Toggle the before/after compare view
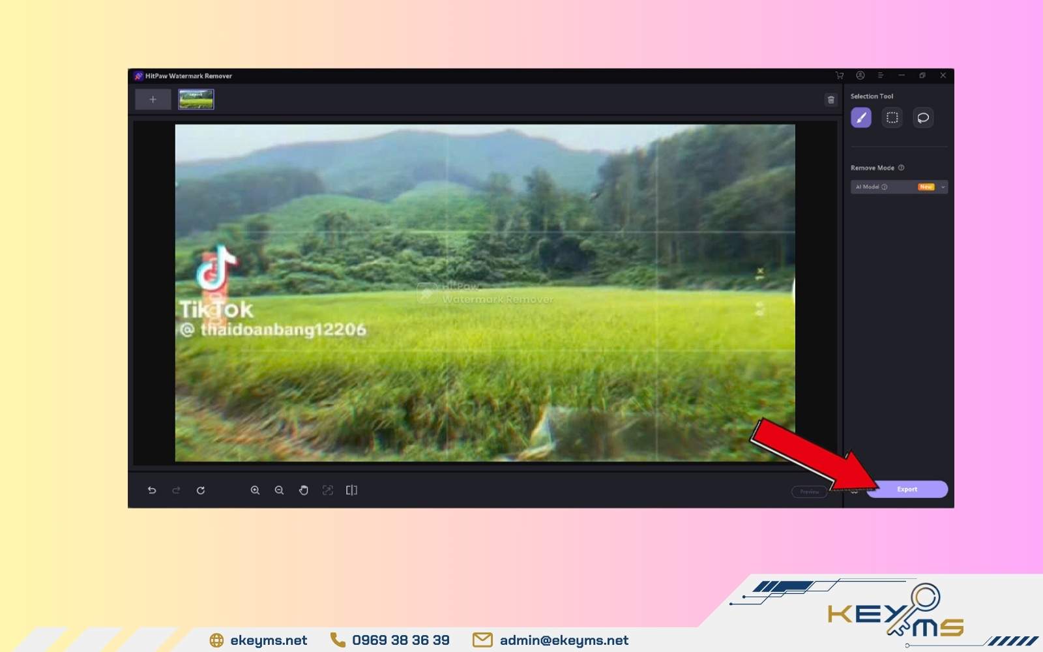This screenshot has width=1043, height=652. (351, 490)
